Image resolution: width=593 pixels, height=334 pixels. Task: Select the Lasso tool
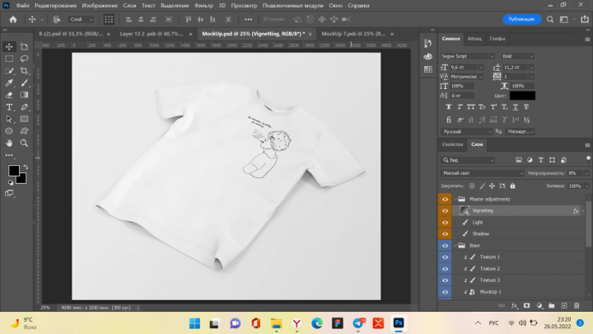pos(24,59)
